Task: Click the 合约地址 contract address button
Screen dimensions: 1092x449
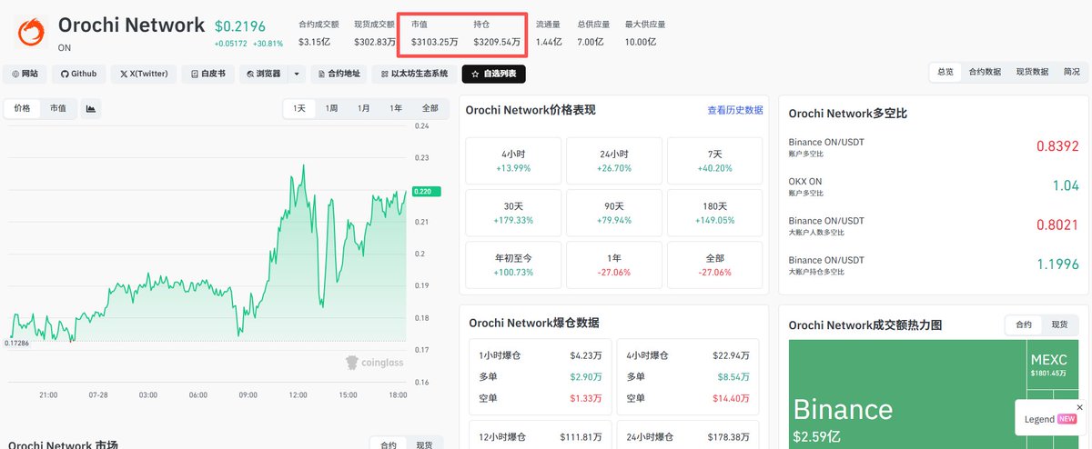Action: (339, 74)
